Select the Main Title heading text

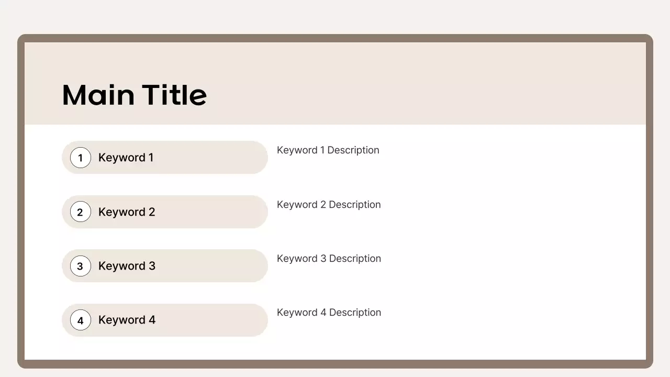click(x=135, y=95)
